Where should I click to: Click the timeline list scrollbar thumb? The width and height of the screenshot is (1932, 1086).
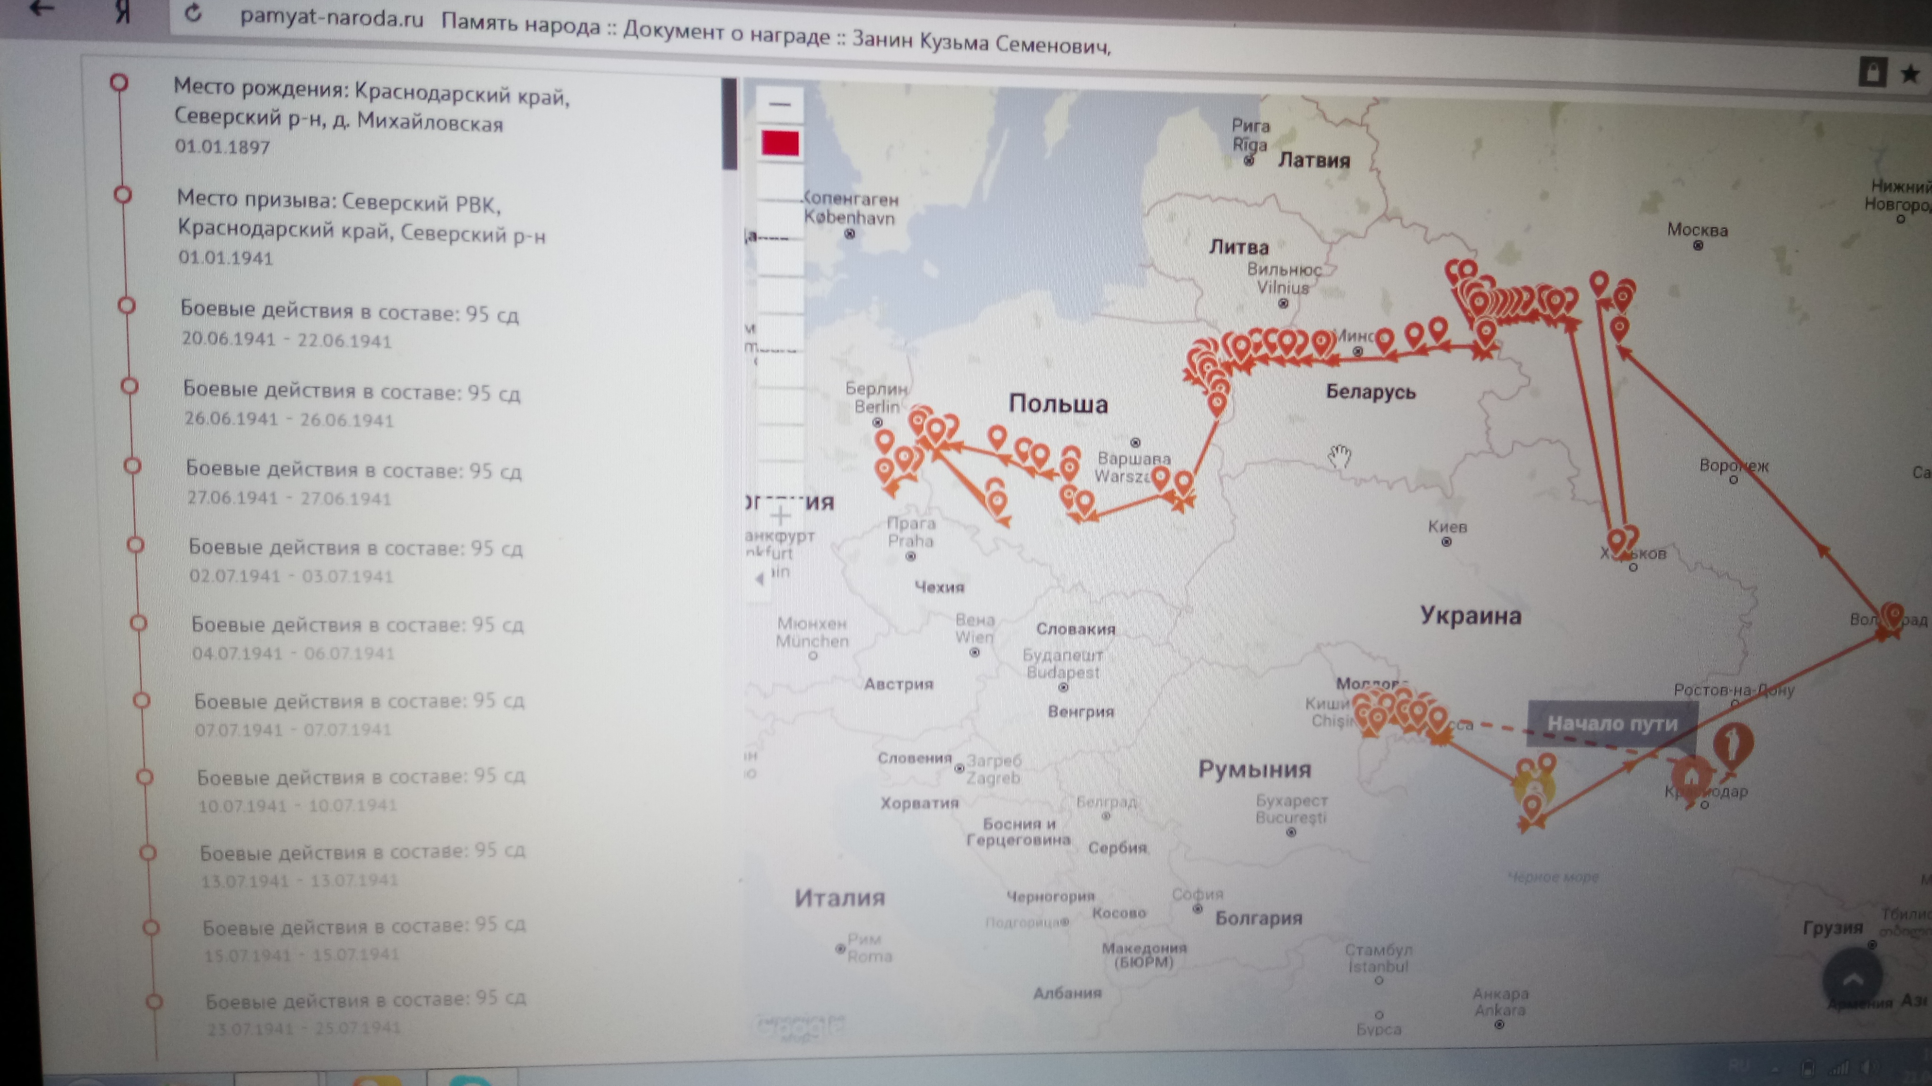(729, 123)
